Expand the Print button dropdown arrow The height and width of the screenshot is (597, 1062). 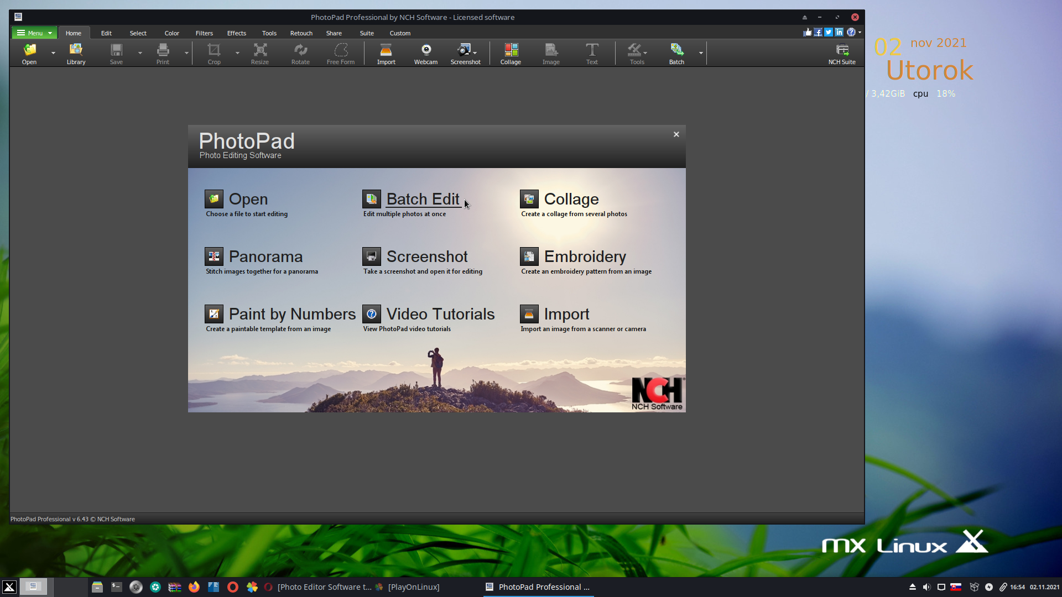pyautogui.click(x=186, y=53)
